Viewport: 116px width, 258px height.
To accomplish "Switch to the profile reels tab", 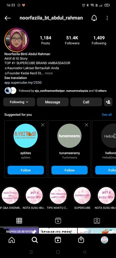I will [58, 221].
